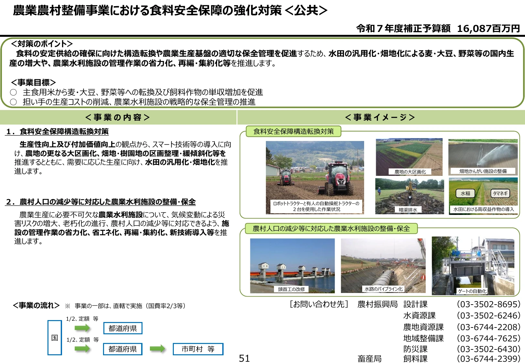Click the robot tractor field photo
This screenshot has width=525, height=363.
coord(315,177)
